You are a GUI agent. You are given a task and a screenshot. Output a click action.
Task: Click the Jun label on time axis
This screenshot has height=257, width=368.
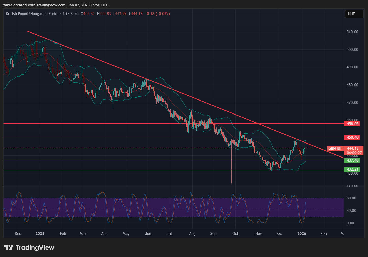tap(148, 234)
